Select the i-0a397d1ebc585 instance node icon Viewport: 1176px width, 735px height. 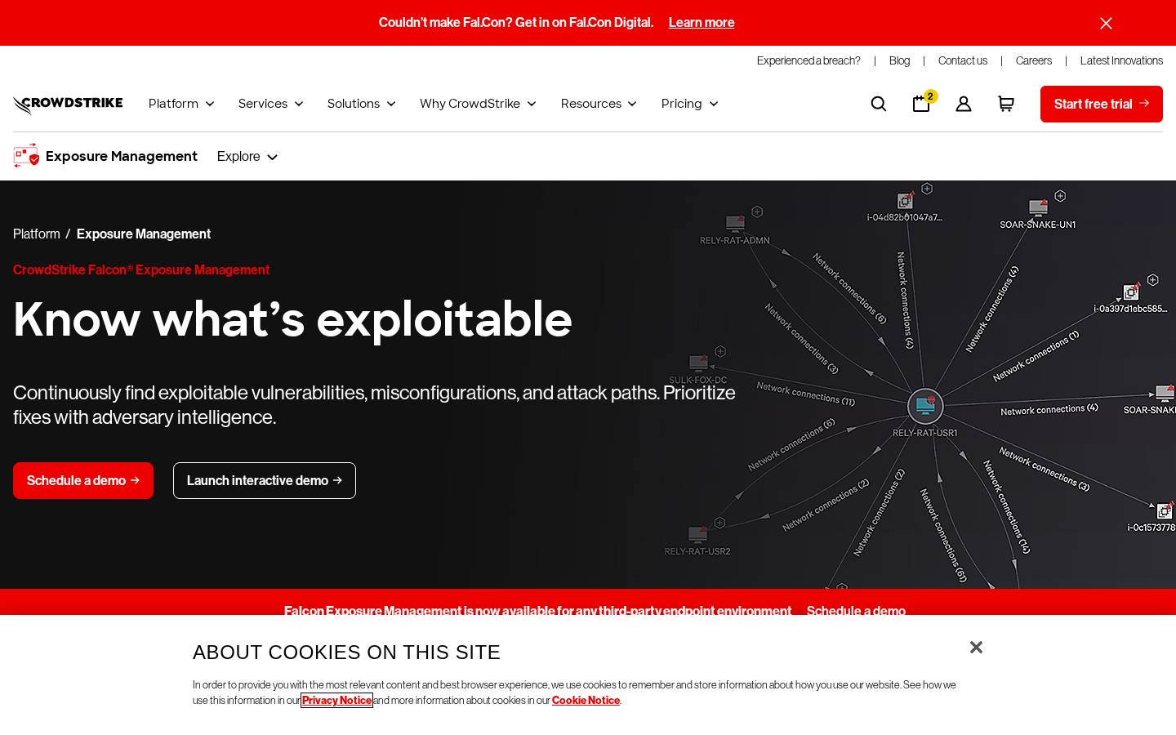[x=1131, y=292]
